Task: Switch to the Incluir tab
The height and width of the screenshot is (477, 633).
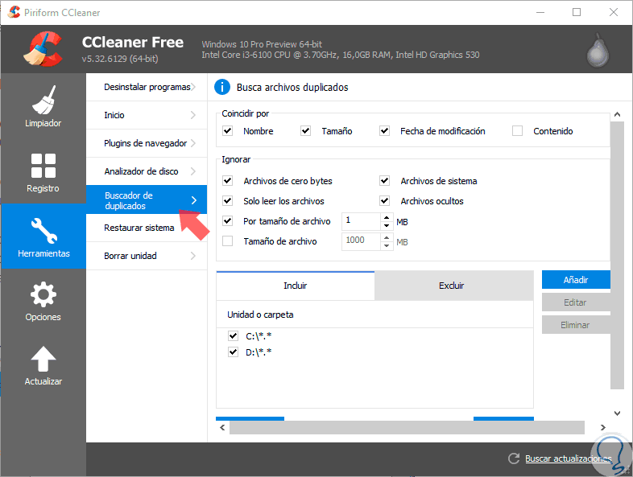Action: pos(296,286)
